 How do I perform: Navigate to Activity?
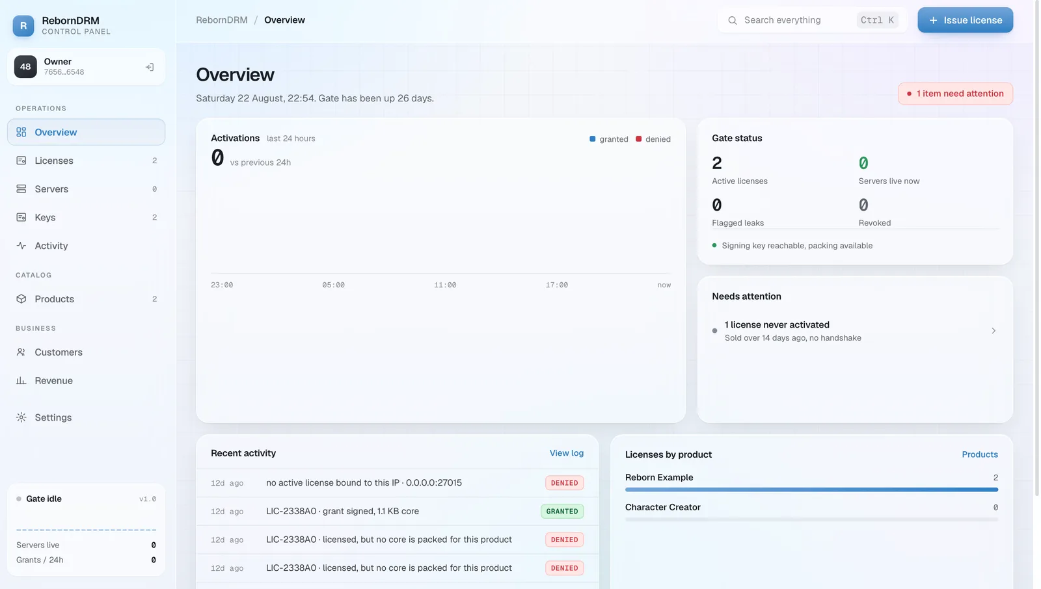coord(86,246)
